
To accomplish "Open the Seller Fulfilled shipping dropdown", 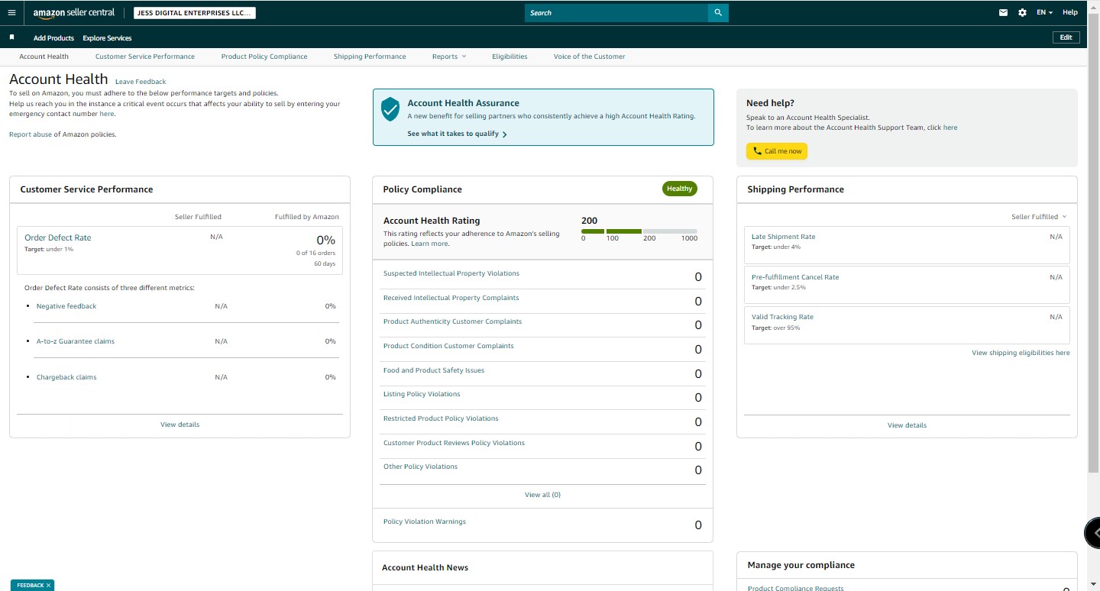I will point(1039,217).
